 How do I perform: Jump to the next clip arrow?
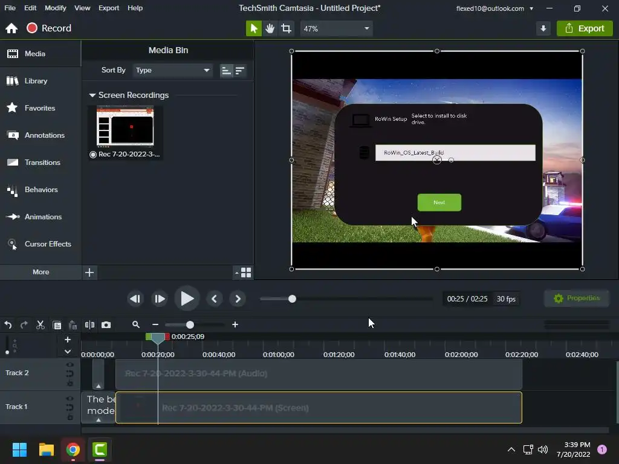coord(238,298)
